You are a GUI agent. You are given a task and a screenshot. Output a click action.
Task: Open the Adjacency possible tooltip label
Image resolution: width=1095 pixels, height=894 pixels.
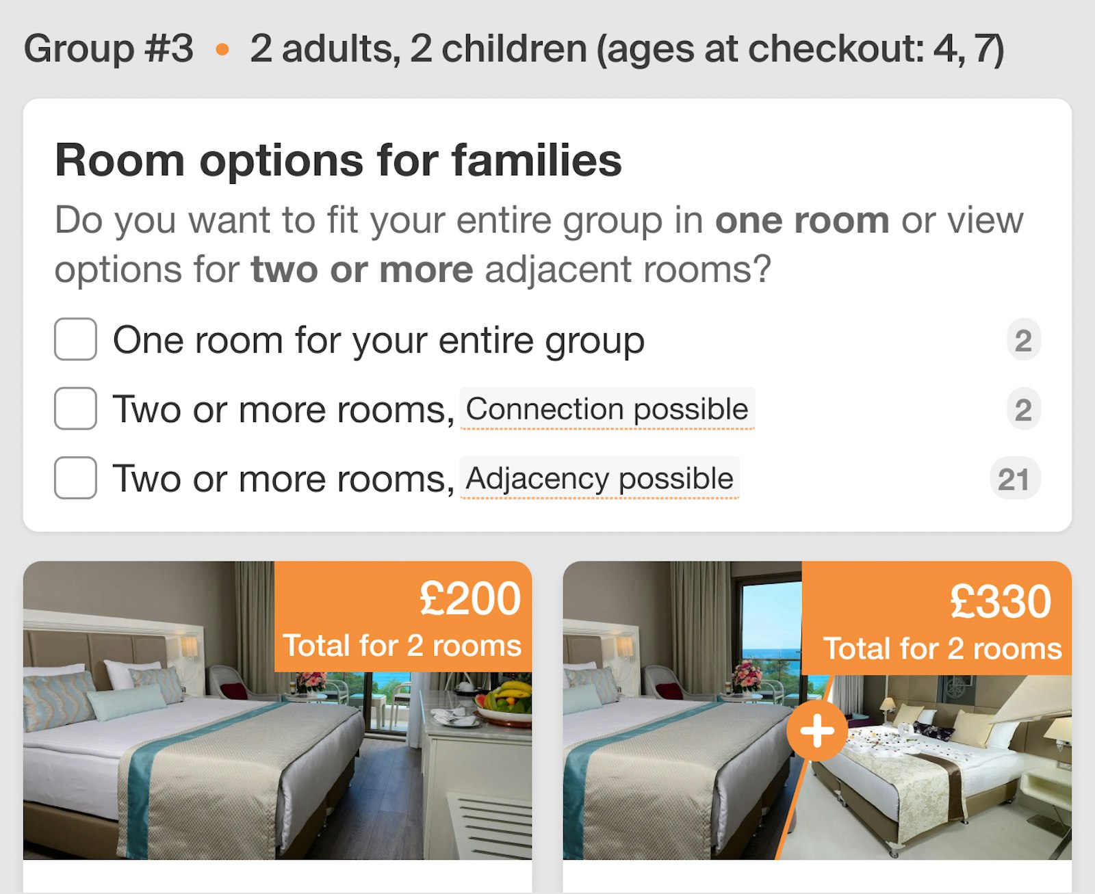(600, 478)
